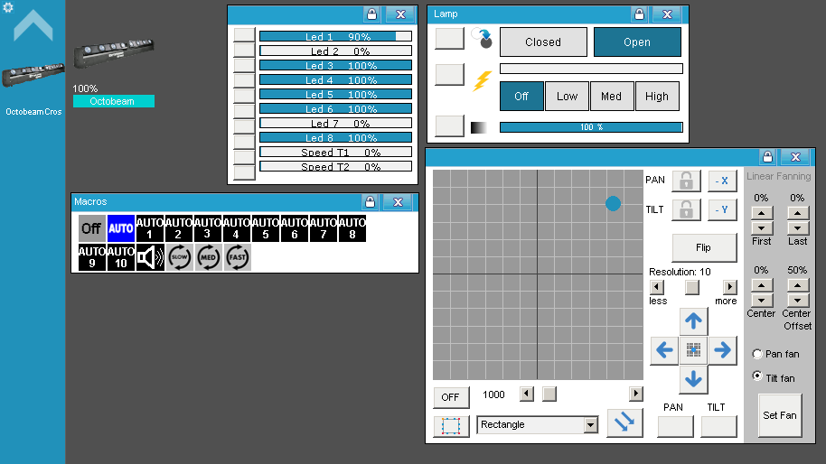Click the Flip button
The height and width of the screenshot is (464, 826).
704,247
